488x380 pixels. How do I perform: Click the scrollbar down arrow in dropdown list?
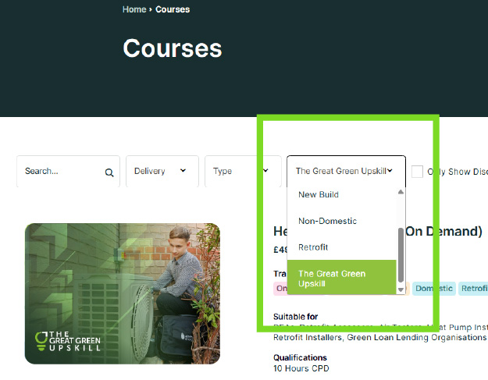pos(401,289)
